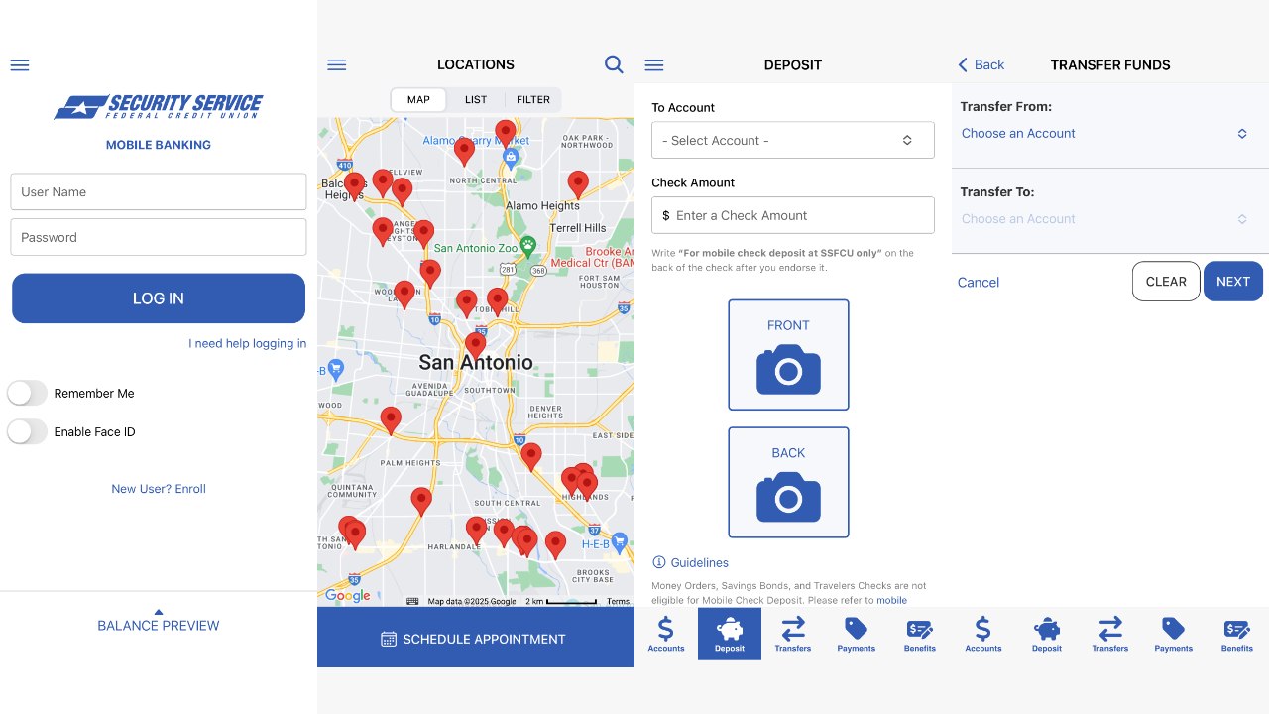Tap H-E-B shopping cart marker near Brooks
This screenshot has height=714, width=1269.
[x=620, y=541]
